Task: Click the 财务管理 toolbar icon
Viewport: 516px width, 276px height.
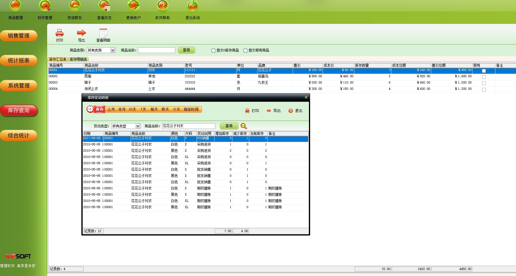Action: (45, 6)
